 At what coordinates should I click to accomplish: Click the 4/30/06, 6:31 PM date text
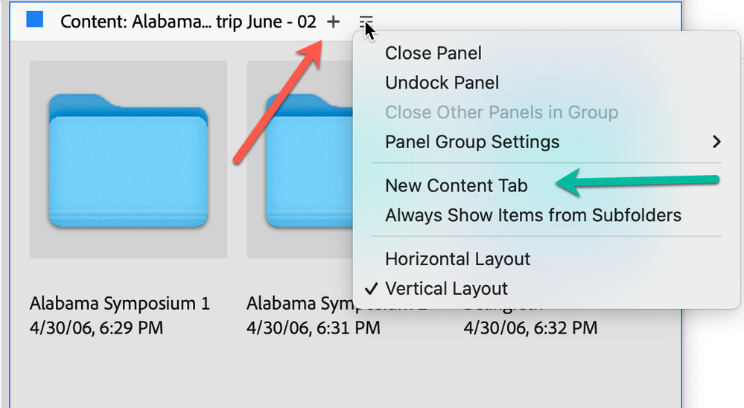point(313,328)
